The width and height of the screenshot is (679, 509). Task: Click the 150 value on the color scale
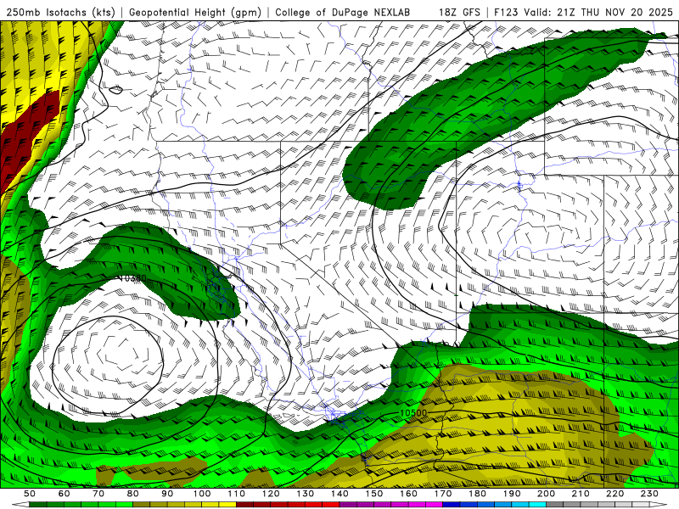373,494
